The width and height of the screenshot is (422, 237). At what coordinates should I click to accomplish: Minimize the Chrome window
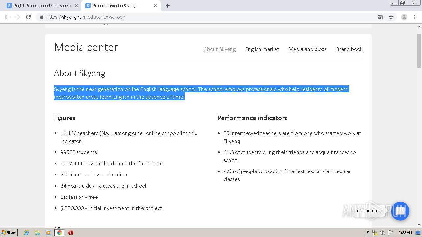tap(394, 3)
